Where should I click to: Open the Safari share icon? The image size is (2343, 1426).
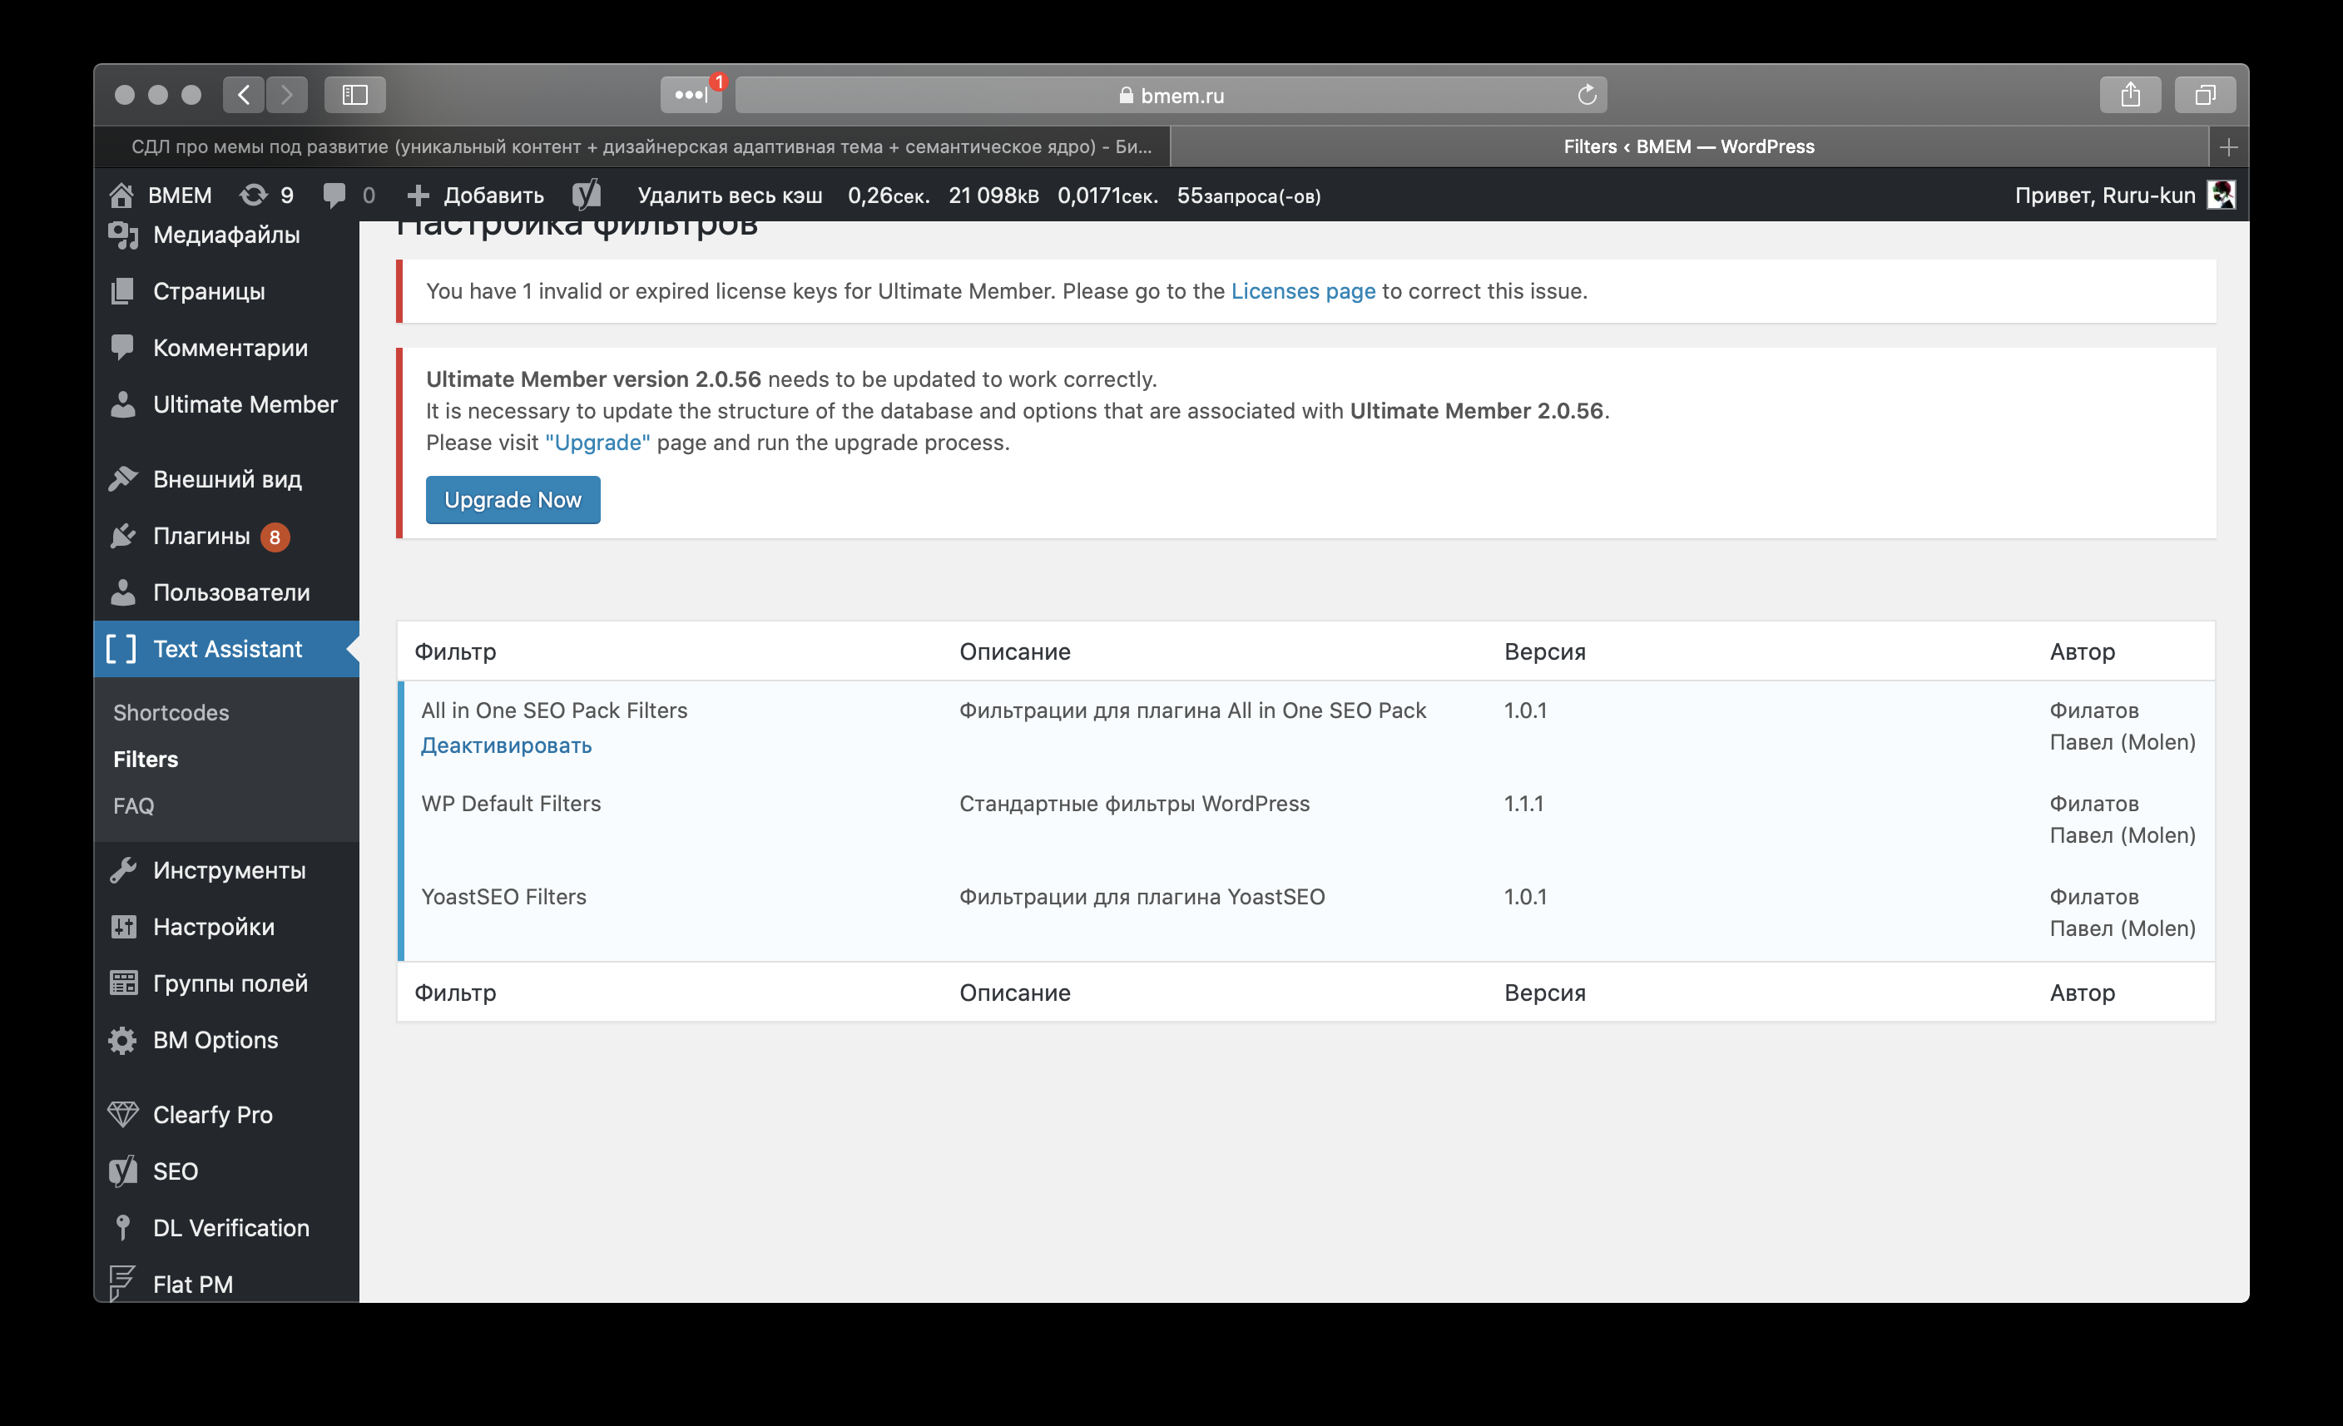(x=2130, y=95)
